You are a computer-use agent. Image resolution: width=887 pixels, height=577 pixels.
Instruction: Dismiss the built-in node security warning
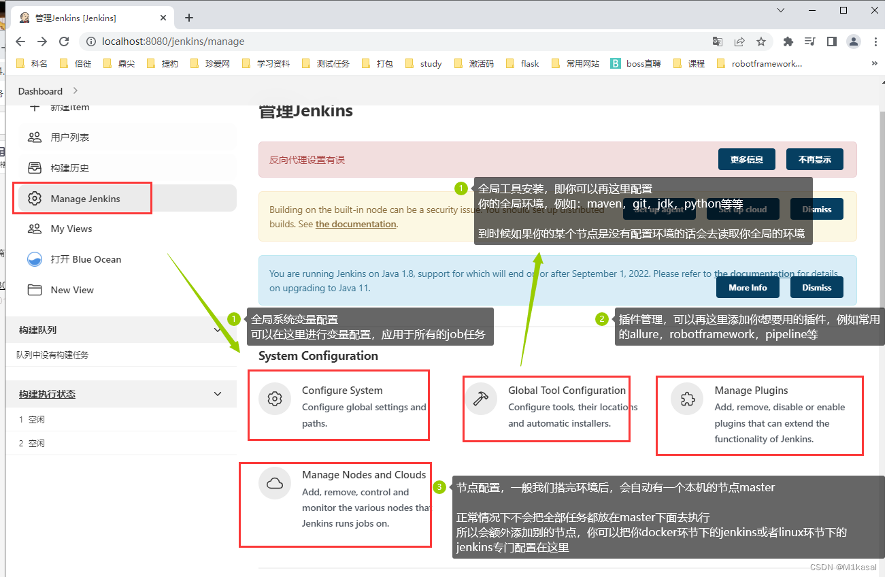[817, 209]
